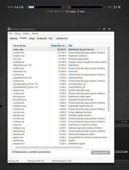Select the bdagent.exe process row
The height and width of the screenshot is (170, 129).
[x=60, y=143]
